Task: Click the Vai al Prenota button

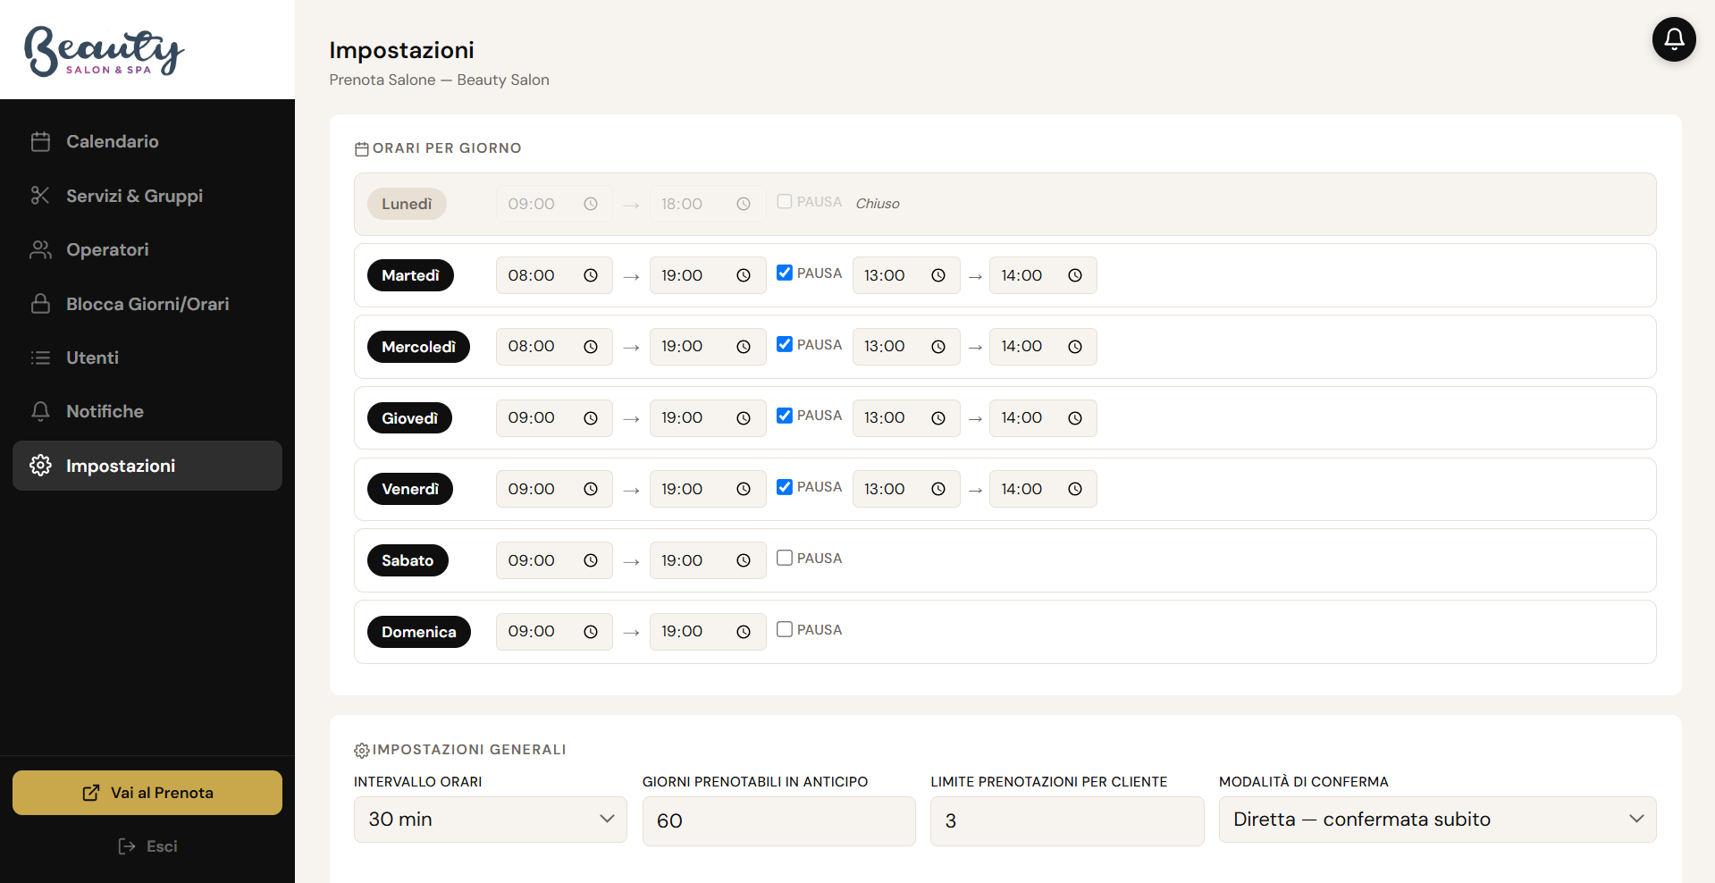Action: point(147,793)
